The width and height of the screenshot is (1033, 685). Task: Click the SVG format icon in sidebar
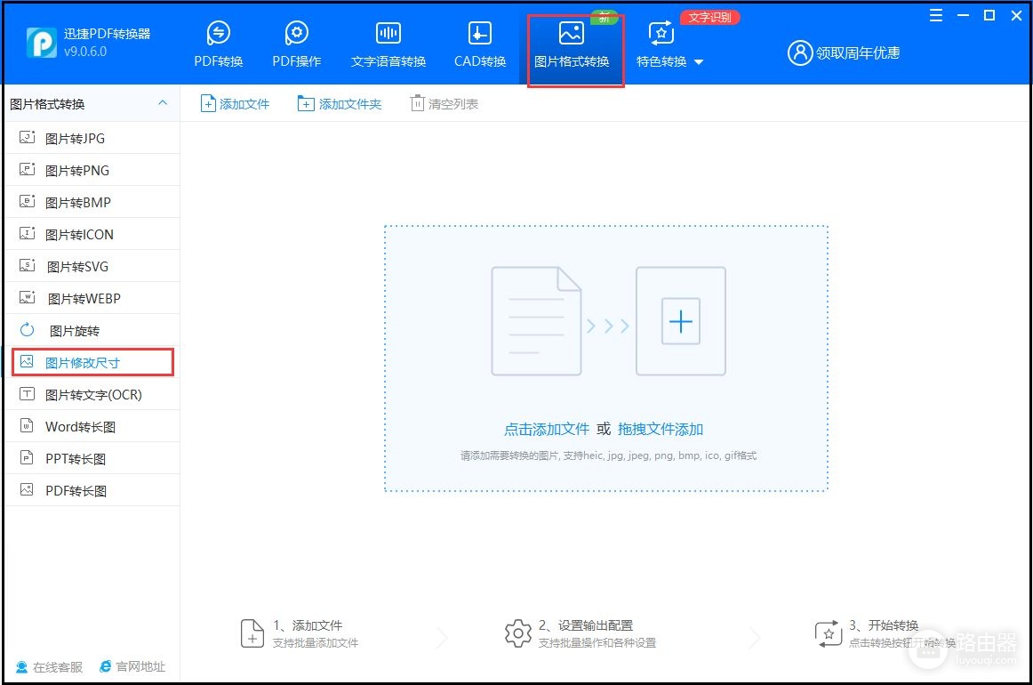click(x=27, y=265)
